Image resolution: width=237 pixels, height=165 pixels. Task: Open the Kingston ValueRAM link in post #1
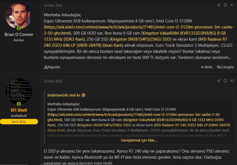(135, 36)
